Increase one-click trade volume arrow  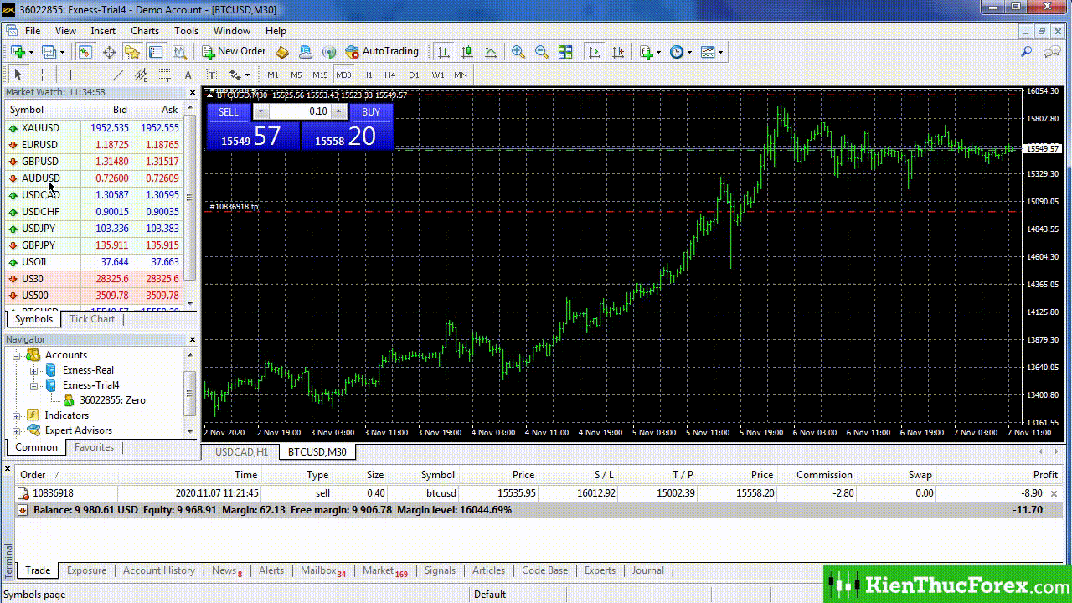coord(339,111)
